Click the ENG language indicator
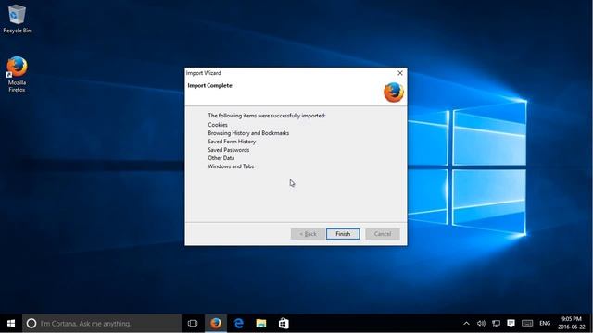 coord(545,324)
